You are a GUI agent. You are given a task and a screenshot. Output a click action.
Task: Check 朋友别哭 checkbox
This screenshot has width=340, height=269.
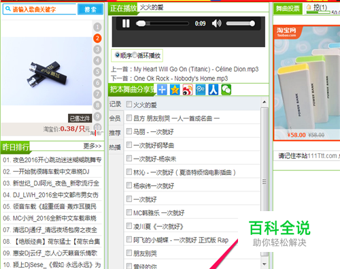pos(129,253)
